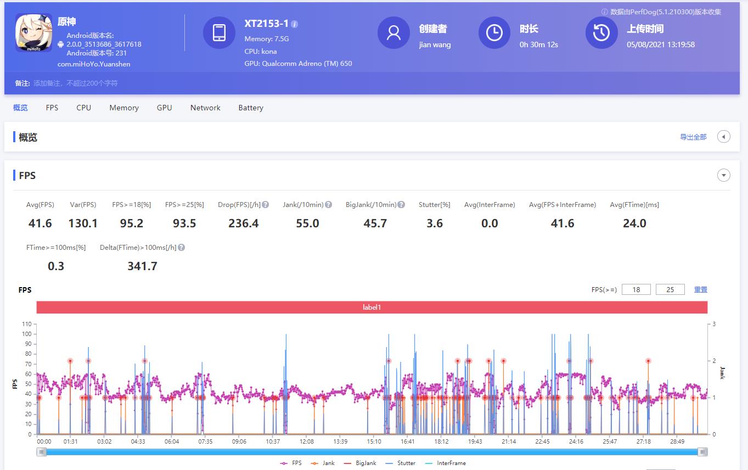Screen dimensions: 748x470
Task: Open the help icon next to BigJank(/10min)
Action: pos(401,204)
